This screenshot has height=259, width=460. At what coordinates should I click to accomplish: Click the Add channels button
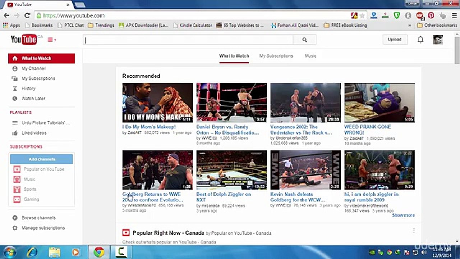click(42, 159)
